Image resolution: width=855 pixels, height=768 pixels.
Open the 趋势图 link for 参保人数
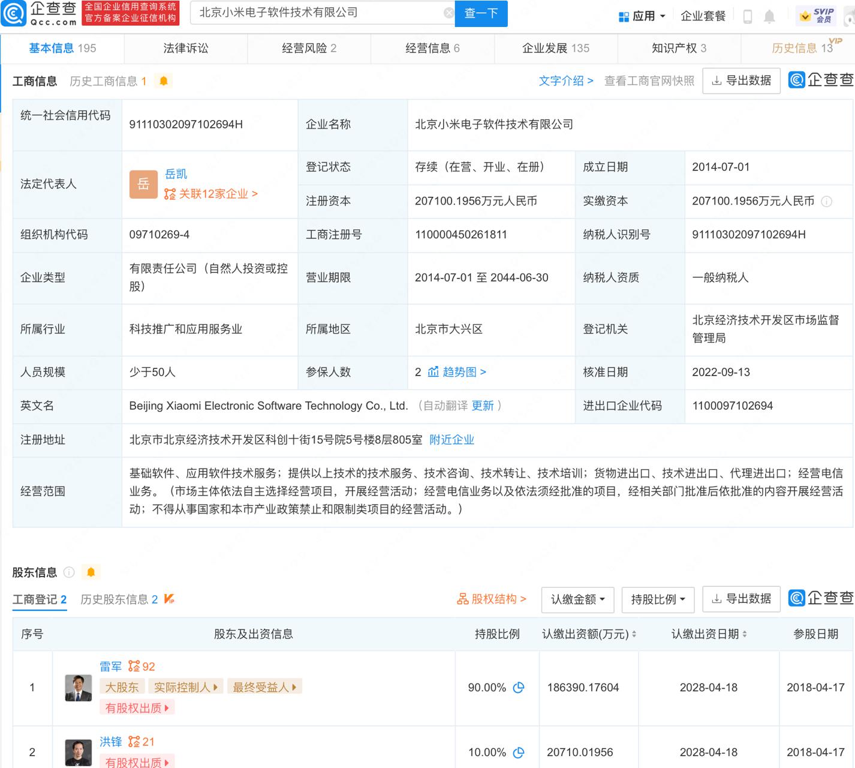pyautogui.click(x=457, y=372)
